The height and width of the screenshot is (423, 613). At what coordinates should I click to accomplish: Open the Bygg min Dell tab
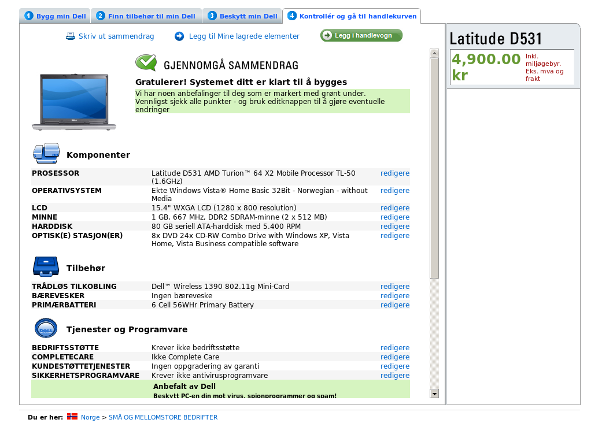click(x=55, y=16)
